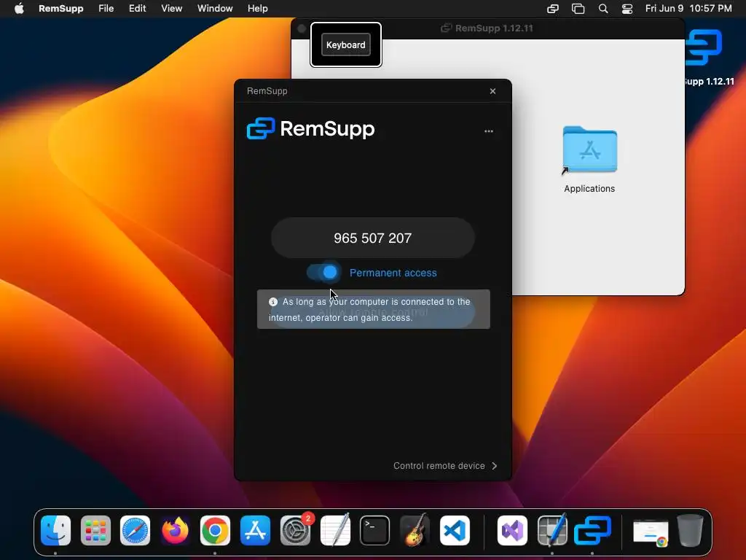Open the File menu
The image size is (746, 560).
point(106,9)
